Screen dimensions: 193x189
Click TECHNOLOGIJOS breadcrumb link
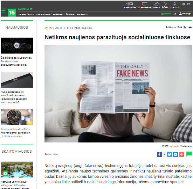(x=79, y=28)
